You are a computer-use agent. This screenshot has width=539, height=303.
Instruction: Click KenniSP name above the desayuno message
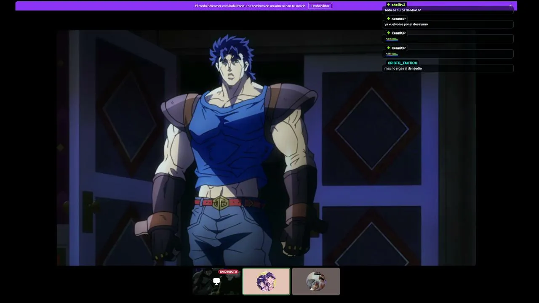tap(398, 19)
